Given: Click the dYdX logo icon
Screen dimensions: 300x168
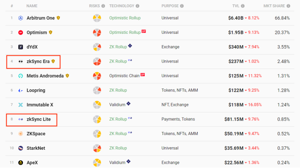Looking at the screenshot, I should [x=20, y=47].
